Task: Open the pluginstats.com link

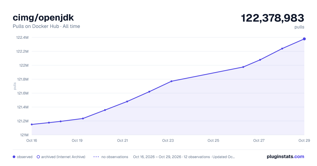Action: [x=286, y=157]
